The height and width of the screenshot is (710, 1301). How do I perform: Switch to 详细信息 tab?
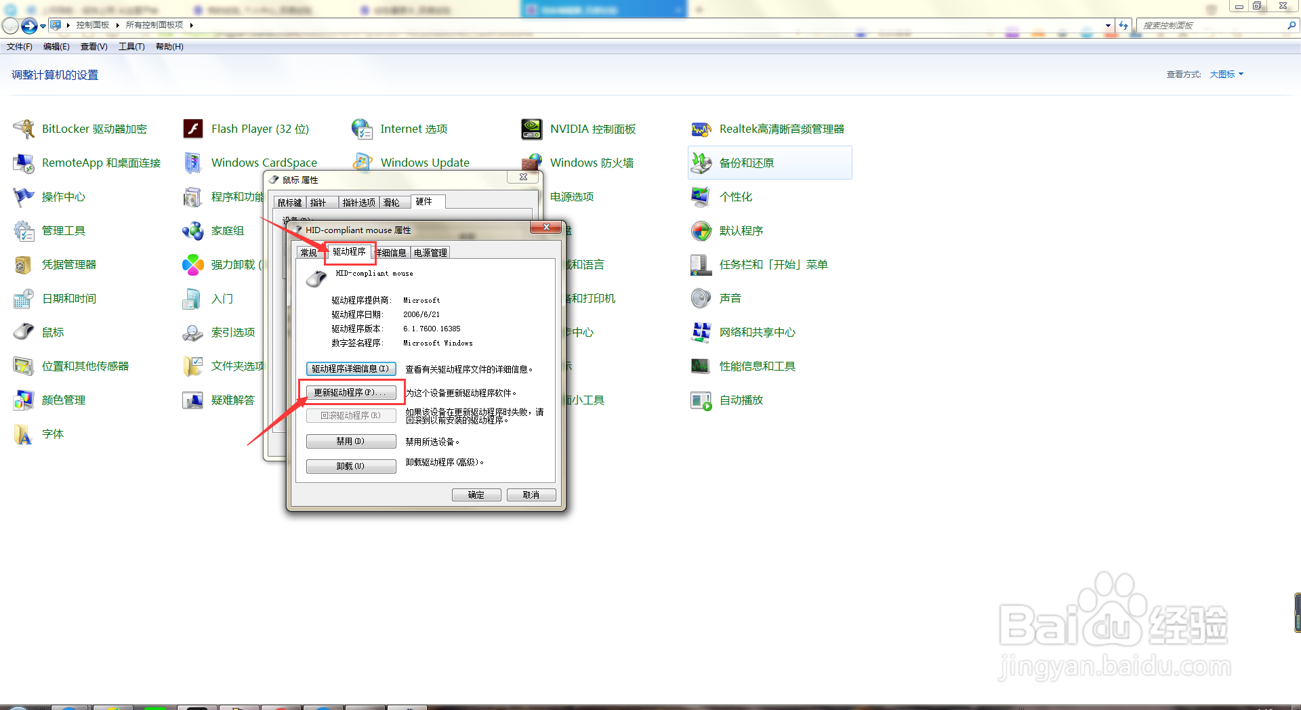(392, 253)
